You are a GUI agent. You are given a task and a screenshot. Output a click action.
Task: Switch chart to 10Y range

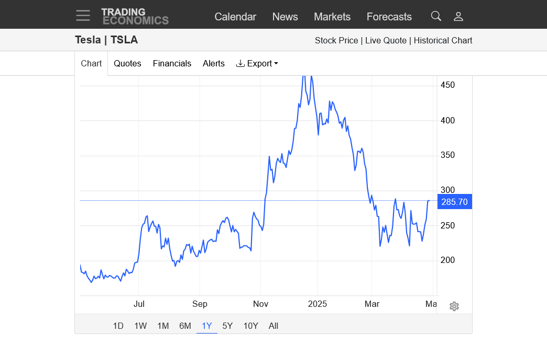(x=251, y=326)
